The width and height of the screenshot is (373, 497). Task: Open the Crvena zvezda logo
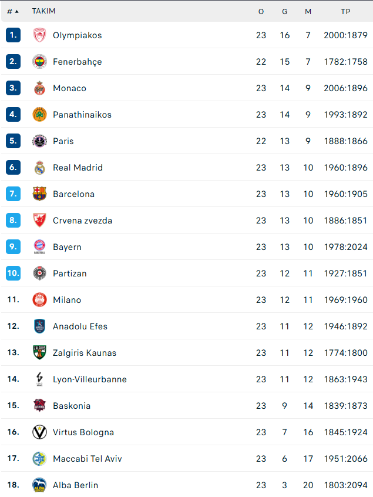[x=39, y=221]
